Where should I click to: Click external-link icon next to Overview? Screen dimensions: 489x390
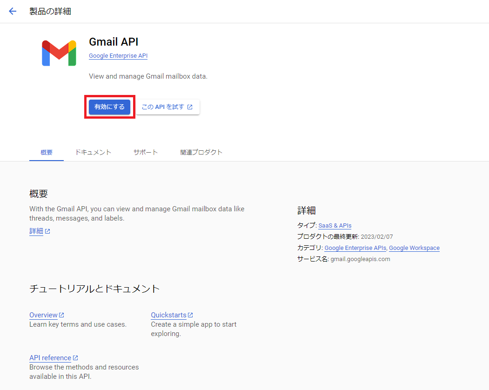(x=61, y=315)
